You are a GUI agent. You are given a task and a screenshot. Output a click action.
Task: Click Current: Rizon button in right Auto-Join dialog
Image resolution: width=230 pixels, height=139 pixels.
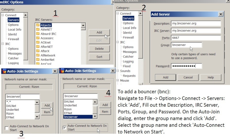point(87,86)
